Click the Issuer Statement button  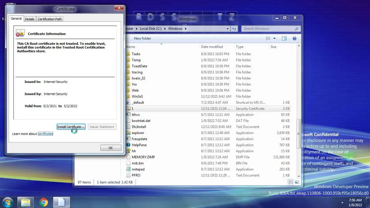coord(102,127)
